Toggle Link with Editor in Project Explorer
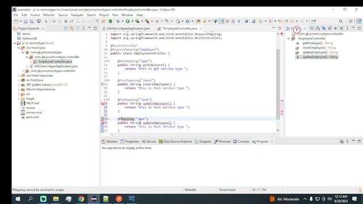Screen dimensions: 363x204 click(x=72, y=28)
